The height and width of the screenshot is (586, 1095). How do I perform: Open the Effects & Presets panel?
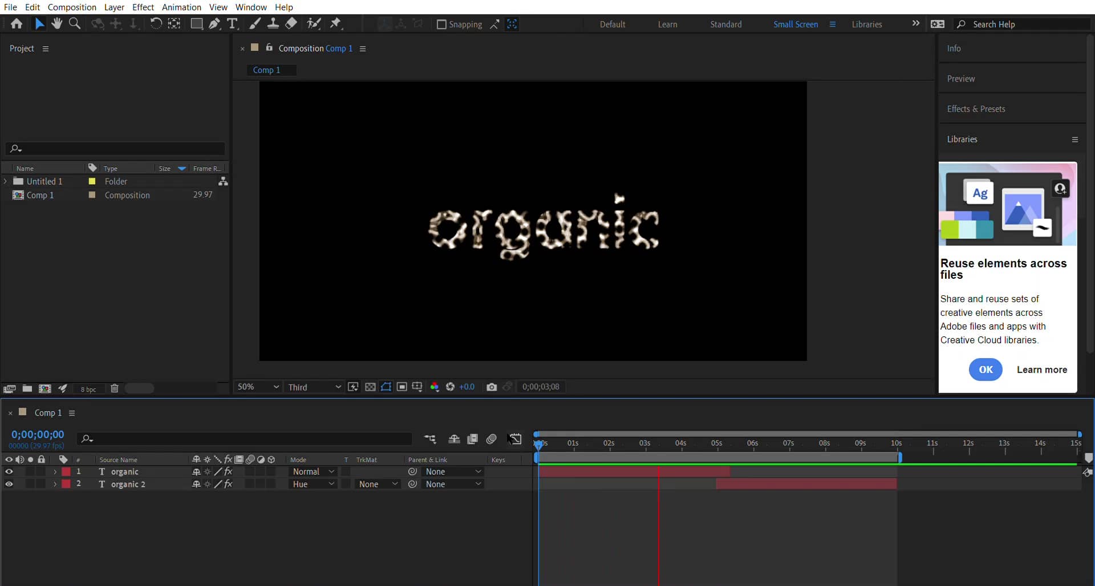pyautogui.click(x=976, y=109)
